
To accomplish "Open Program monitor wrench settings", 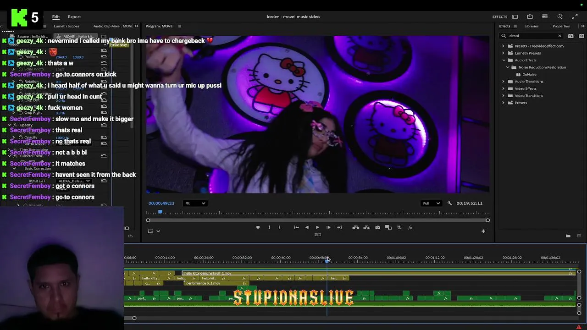I will click(x=449, y=203).
